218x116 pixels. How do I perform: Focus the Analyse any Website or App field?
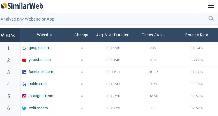[109, 19]
